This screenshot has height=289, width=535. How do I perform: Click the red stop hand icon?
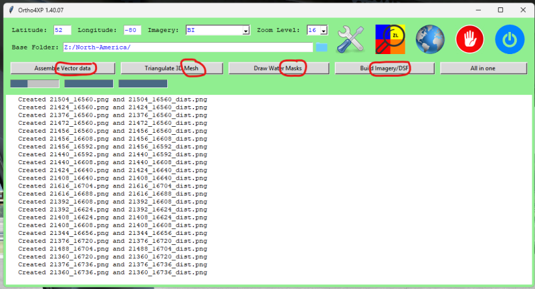pos(470,40)
